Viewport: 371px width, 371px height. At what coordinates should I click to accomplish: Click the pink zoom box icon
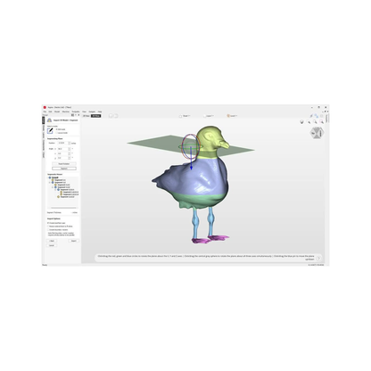[x=322, y=122]
